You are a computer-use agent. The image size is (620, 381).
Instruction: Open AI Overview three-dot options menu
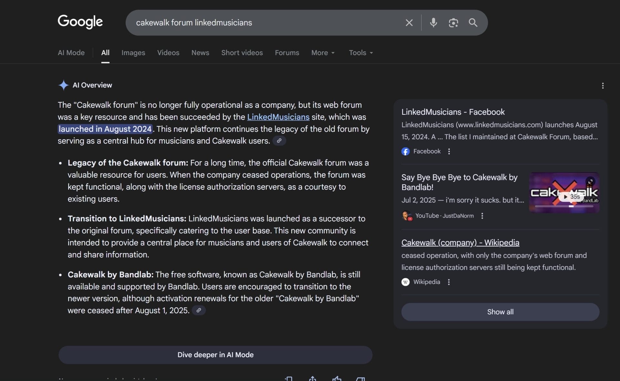(x=603, y=85)
